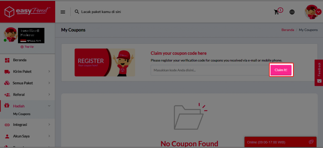Image resolution: width=323 pixels, height=148 pixels.
Task: Click the globe language icon
Action: (292, 12)
